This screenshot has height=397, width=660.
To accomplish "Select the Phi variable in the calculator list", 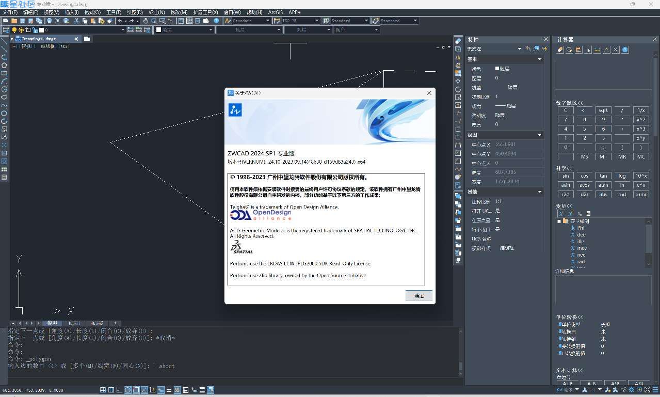I will click(x=581, y=228).
